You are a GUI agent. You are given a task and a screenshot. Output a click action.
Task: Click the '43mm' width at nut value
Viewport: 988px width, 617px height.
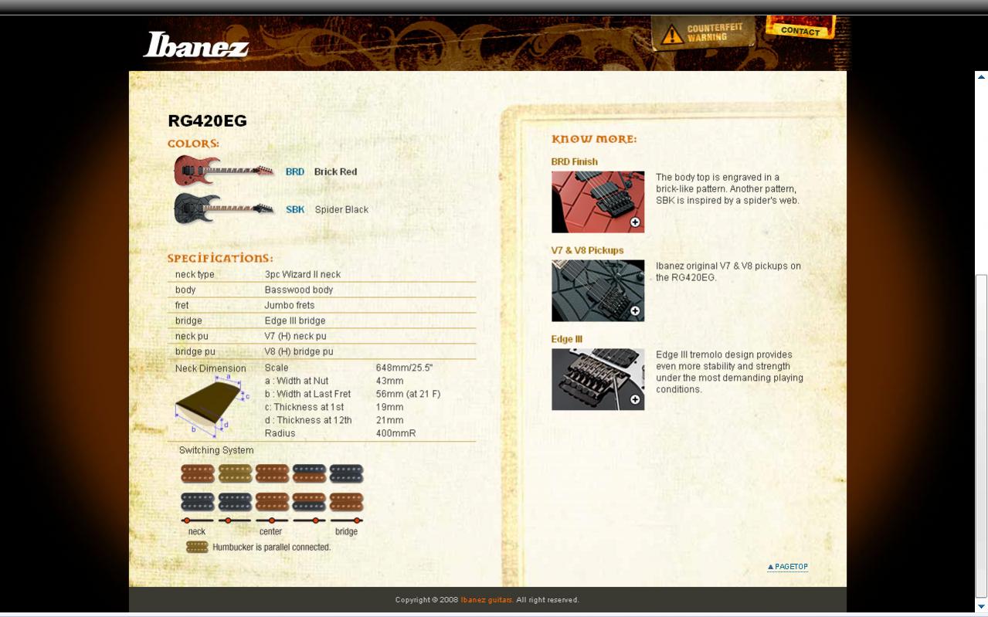390,381
